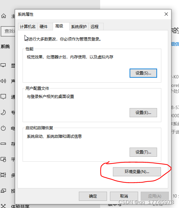Click the text 系统启动、系统故障和调试信息
The height and width of the screenshot is (208, 179).
click(54, 136)
